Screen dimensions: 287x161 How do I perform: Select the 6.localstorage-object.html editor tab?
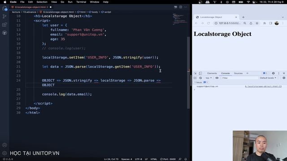click(x=31, y=7)
